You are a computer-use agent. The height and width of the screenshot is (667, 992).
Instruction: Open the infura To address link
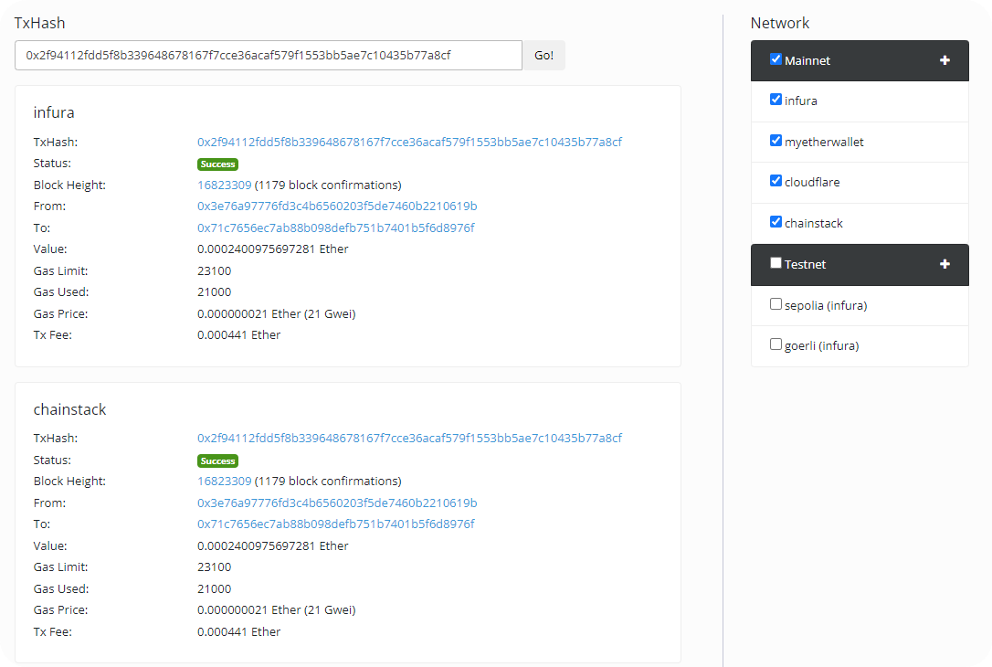(335, 228)
